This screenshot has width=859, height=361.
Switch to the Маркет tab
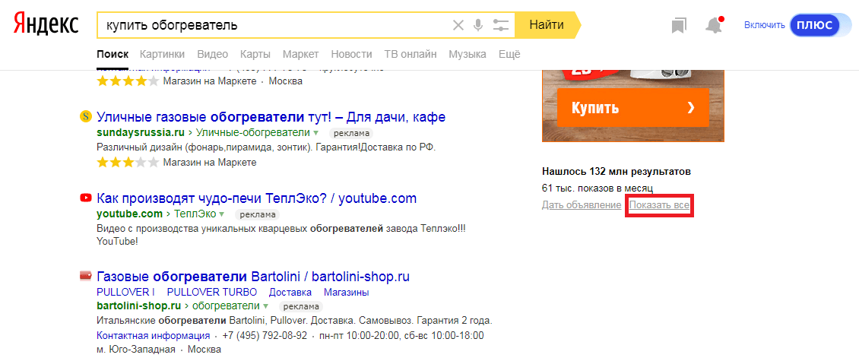[x=301, y=54]
